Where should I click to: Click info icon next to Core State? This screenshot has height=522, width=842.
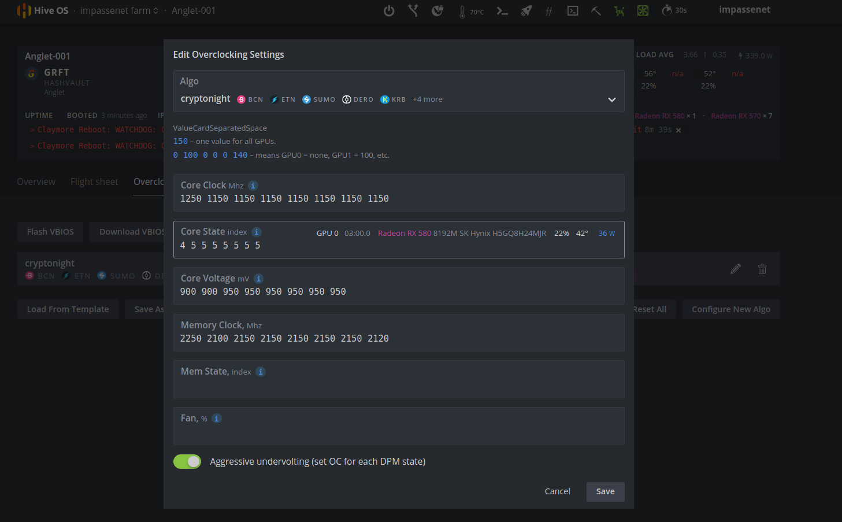[257, 232]
